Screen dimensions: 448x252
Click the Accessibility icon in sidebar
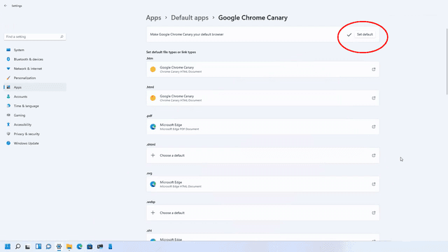click(x=8, y=125)
